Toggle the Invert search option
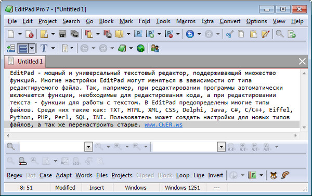 [215, 175]
